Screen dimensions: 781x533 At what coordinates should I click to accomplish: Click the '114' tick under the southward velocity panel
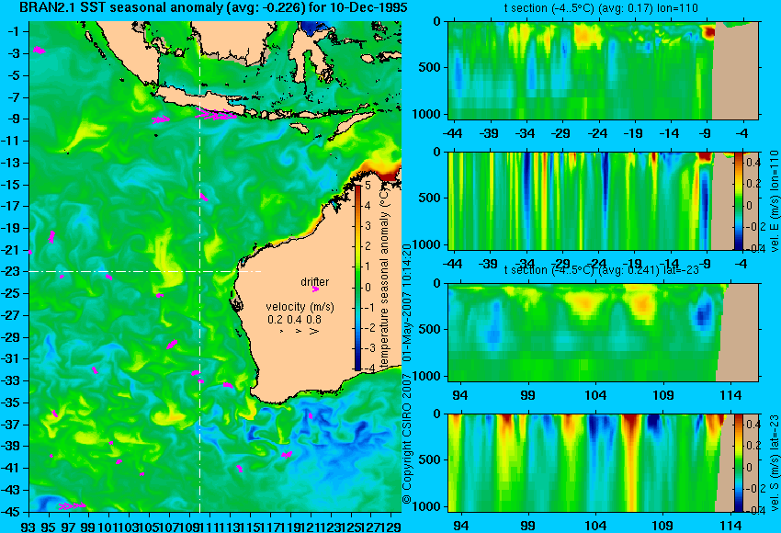pyautogui.click(x=730, y=526)
